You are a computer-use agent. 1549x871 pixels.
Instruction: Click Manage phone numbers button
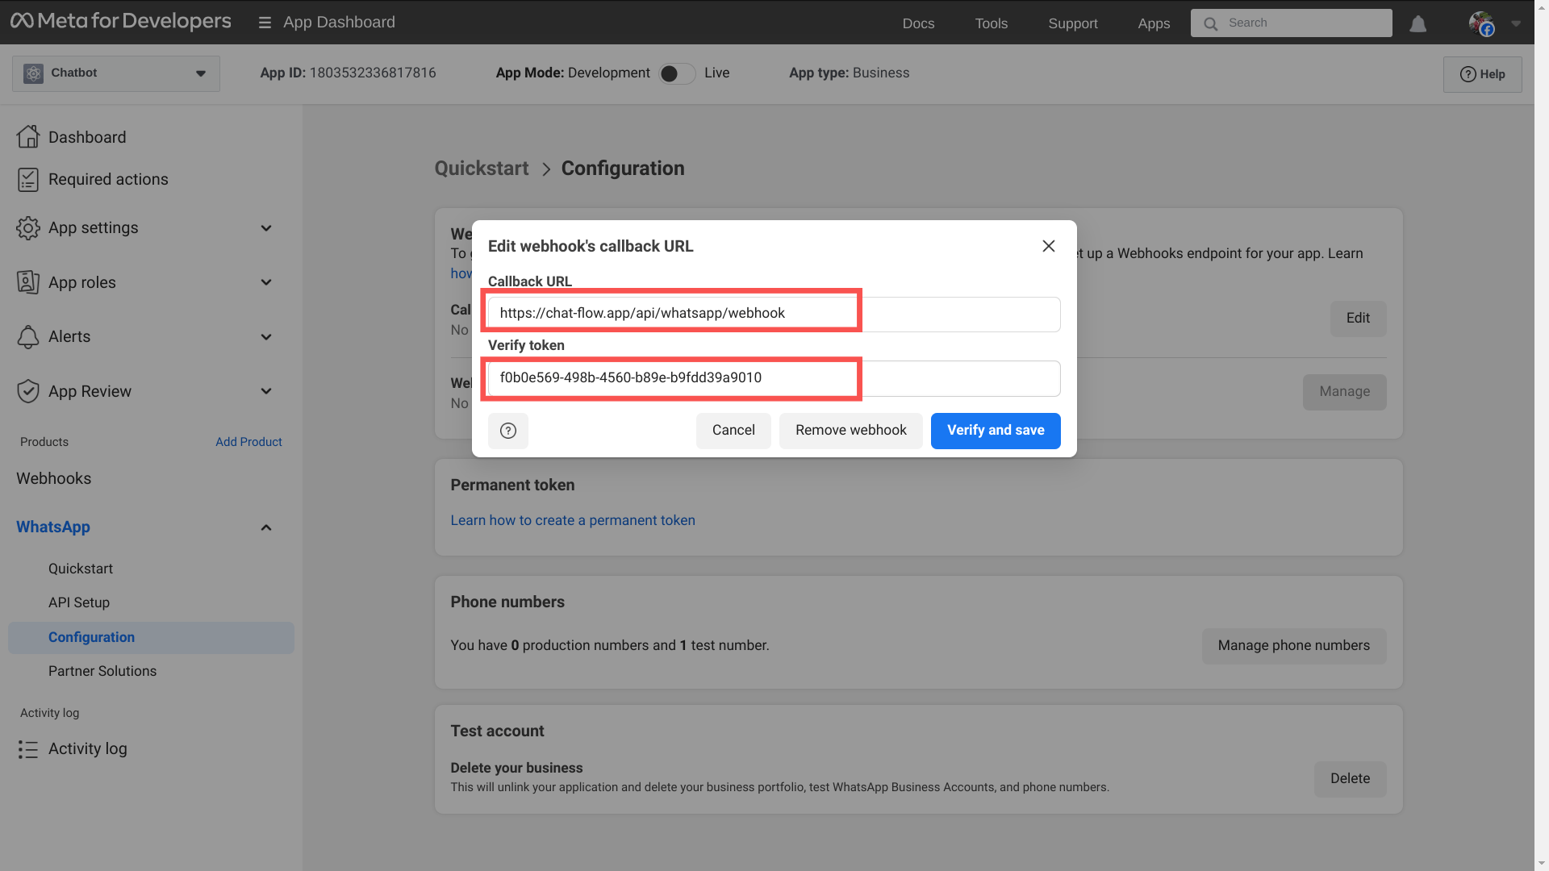tap(1293, 646)
